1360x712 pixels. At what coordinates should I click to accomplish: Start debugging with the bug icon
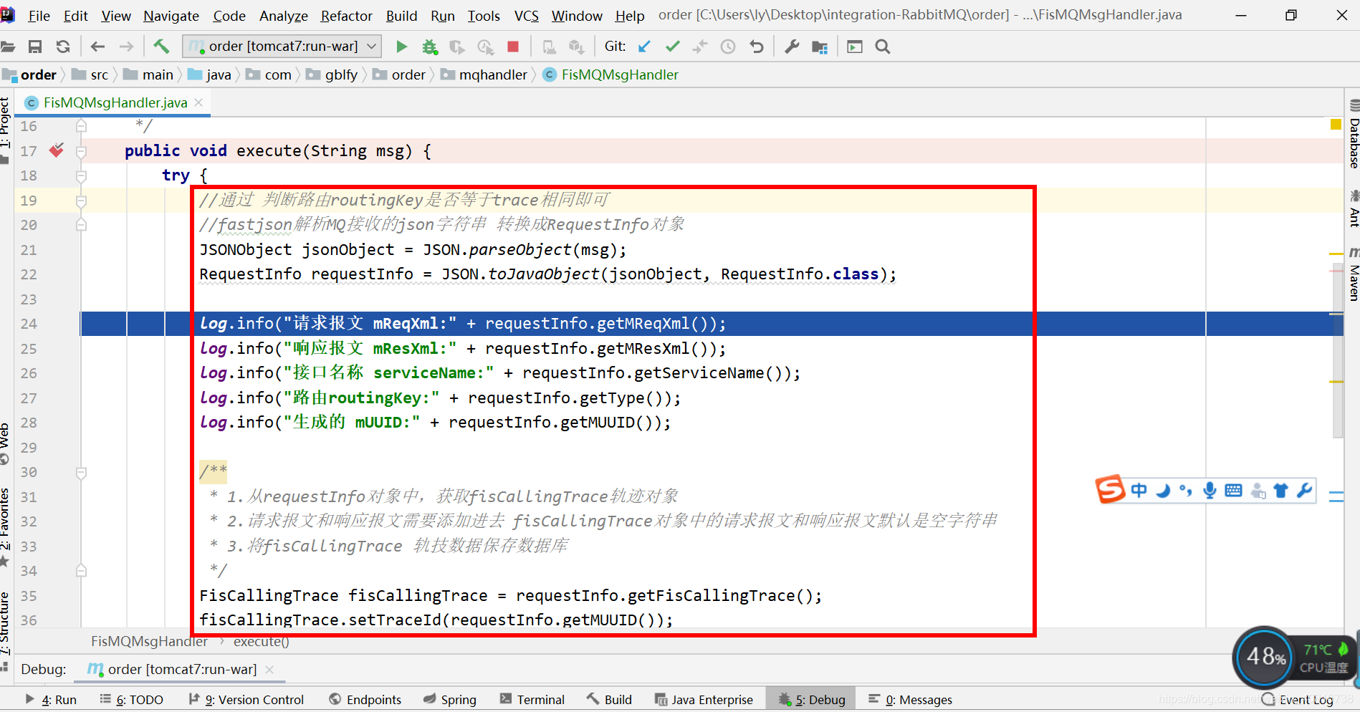click(x=429, y=47)
